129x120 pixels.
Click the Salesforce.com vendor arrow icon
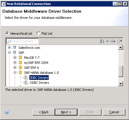point(15,47)
